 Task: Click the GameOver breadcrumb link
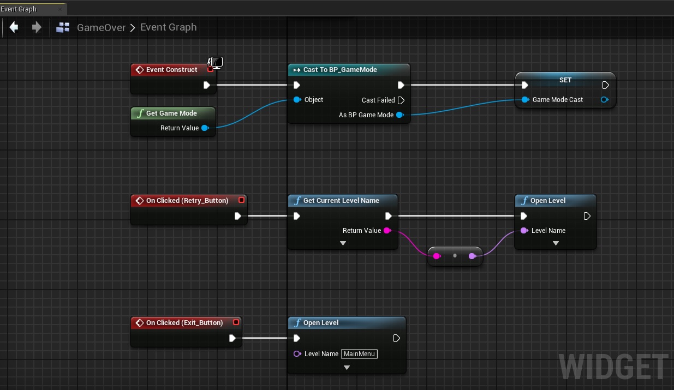tap(101, 27)
